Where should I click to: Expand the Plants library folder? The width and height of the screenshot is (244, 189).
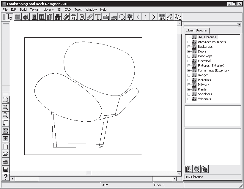pos(189,89)
